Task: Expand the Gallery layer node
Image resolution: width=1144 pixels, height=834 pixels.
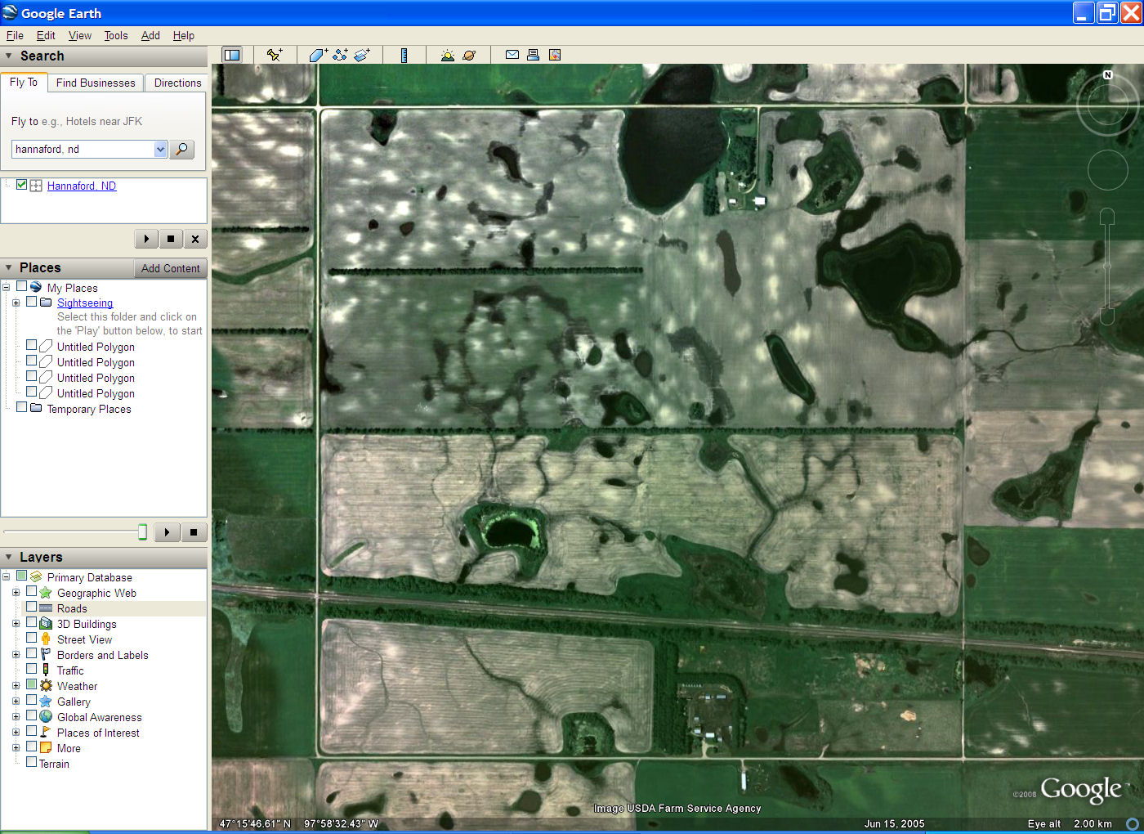Action: 16,702
